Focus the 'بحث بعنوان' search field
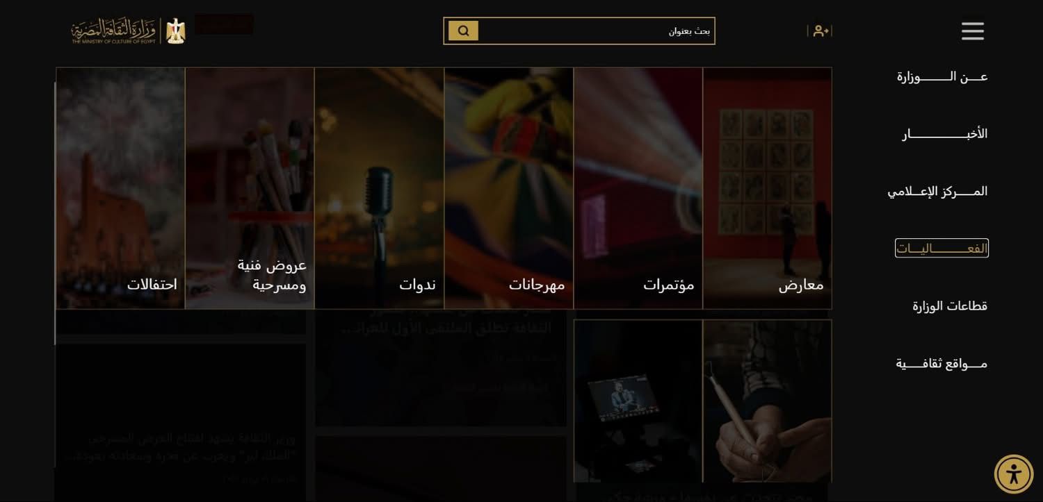Screen dimensions: 1043x502 click(597, 31)
